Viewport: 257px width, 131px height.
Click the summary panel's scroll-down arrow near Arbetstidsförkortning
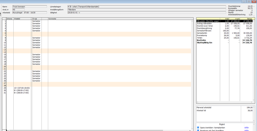(x=254, y=16)
